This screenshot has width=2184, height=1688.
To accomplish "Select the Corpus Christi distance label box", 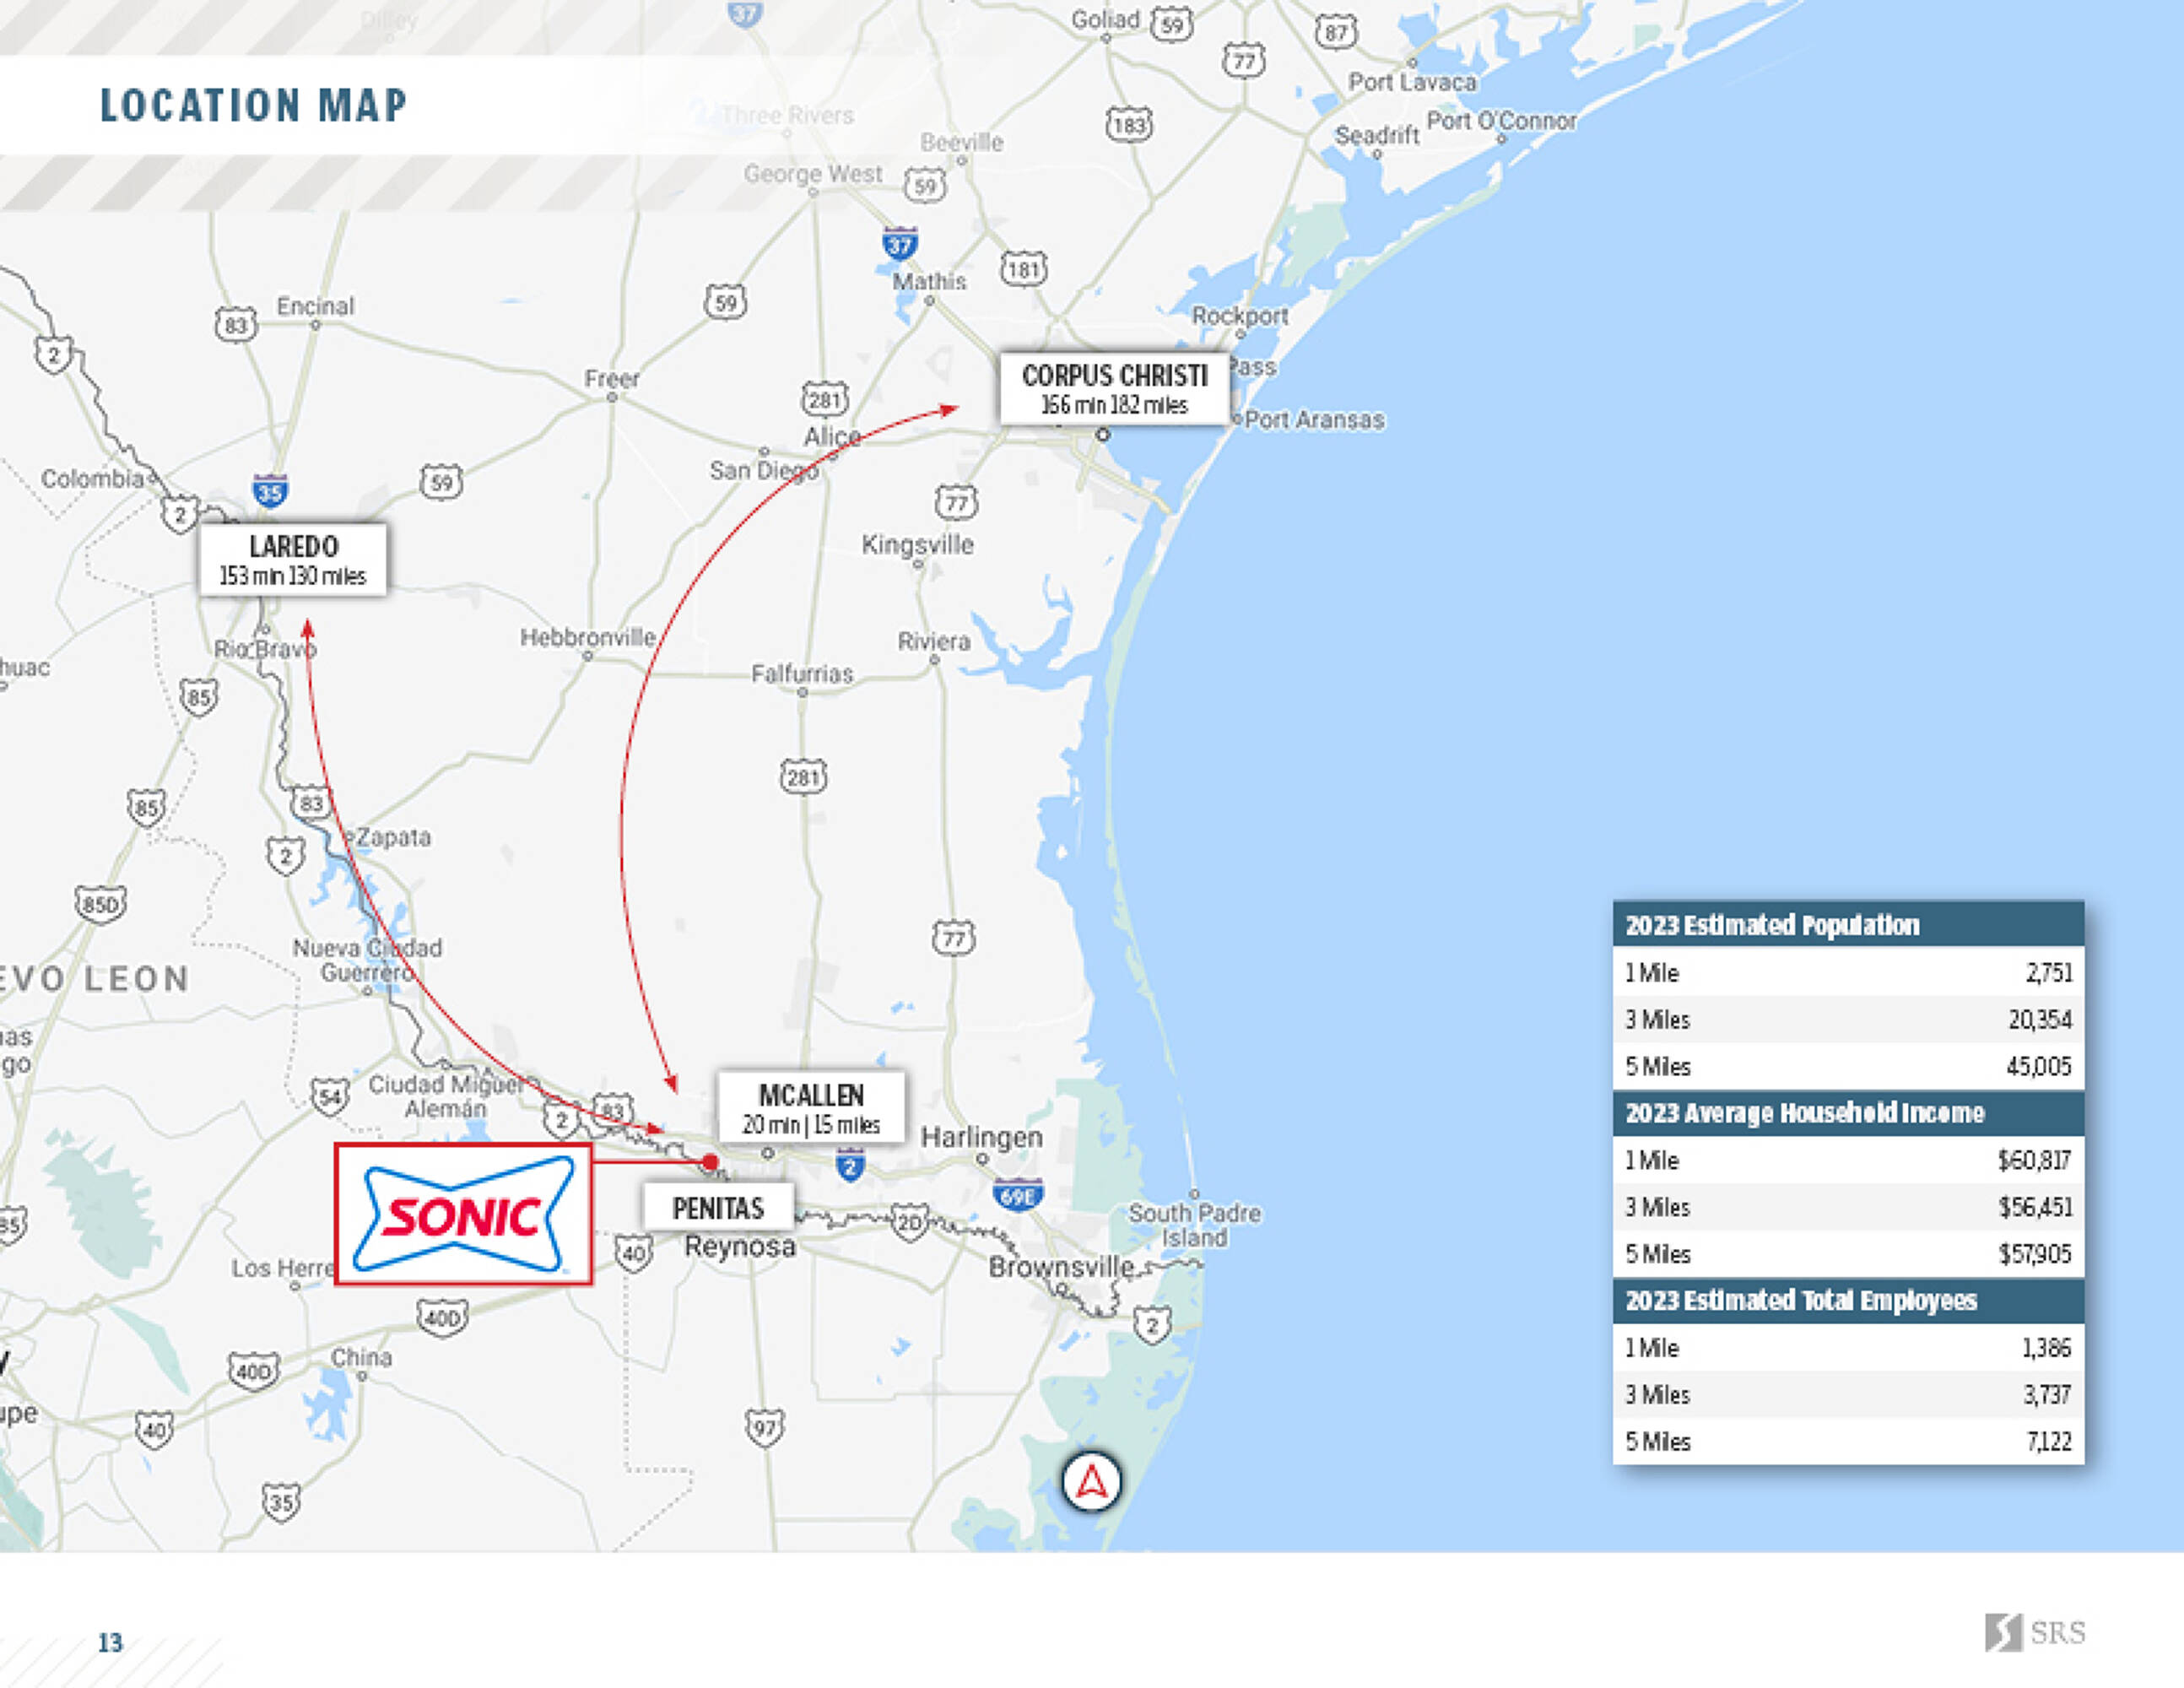I will pyautogui.click(x=1114, y=389).
